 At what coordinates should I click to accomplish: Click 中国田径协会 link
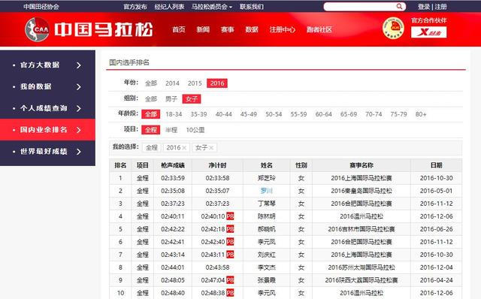point(41,7)
